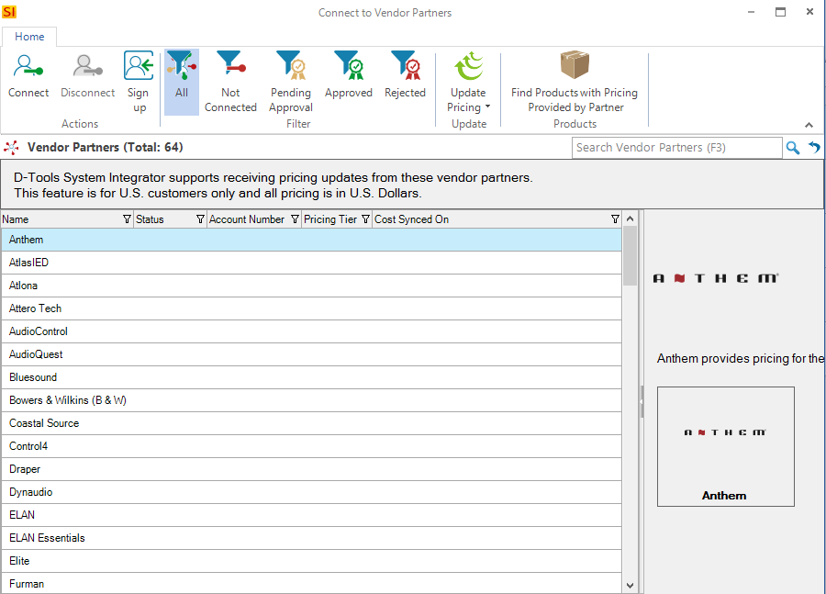Select the AudioControl vendor row
The width and height of the screenshot is (826, 594).
[x=311, y=331]
